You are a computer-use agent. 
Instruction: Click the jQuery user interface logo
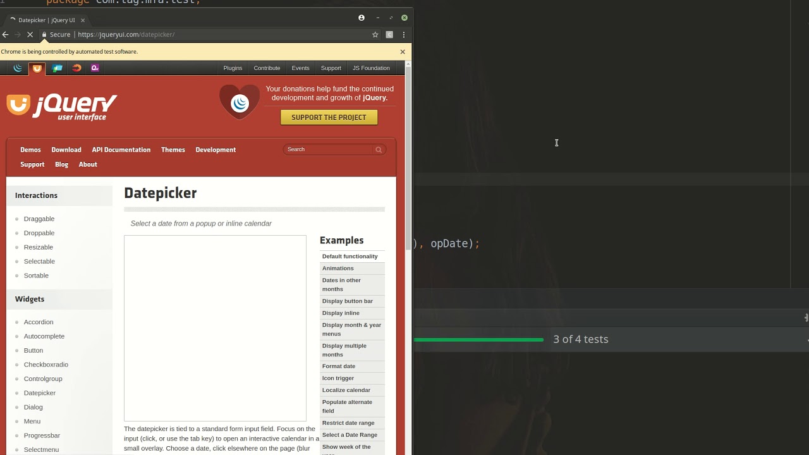62,107
